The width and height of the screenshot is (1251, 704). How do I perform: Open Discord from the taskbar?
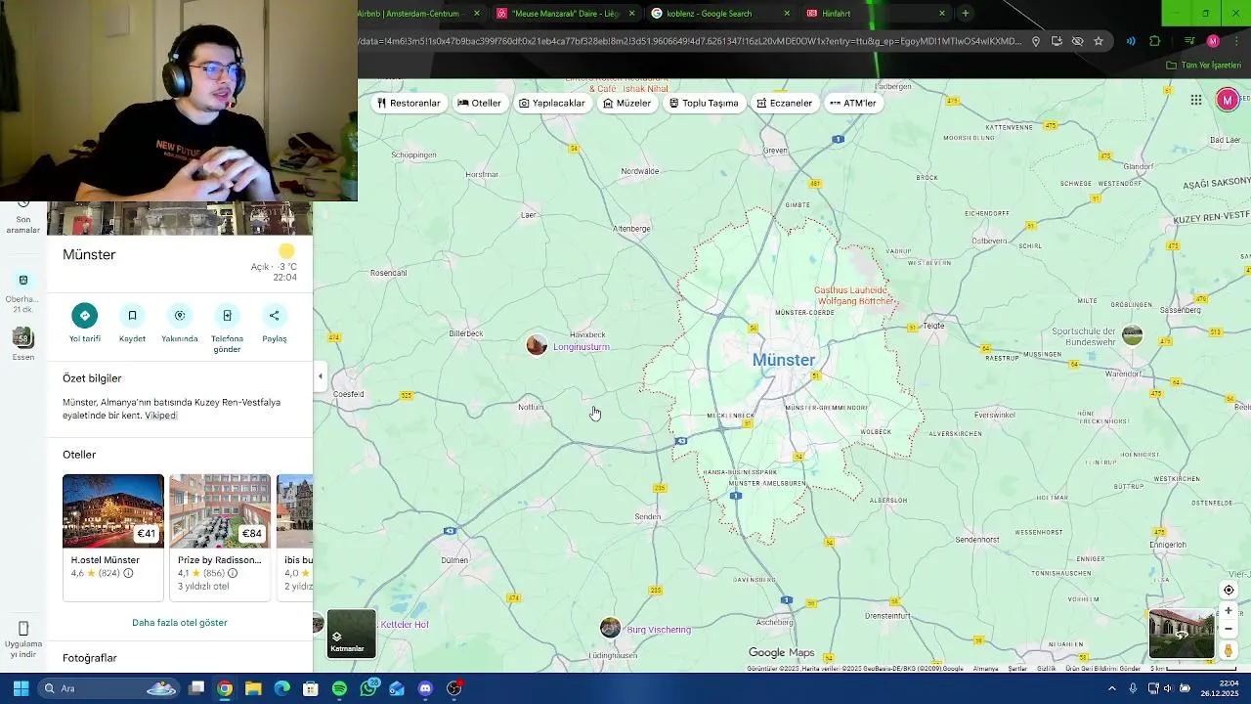425,688
